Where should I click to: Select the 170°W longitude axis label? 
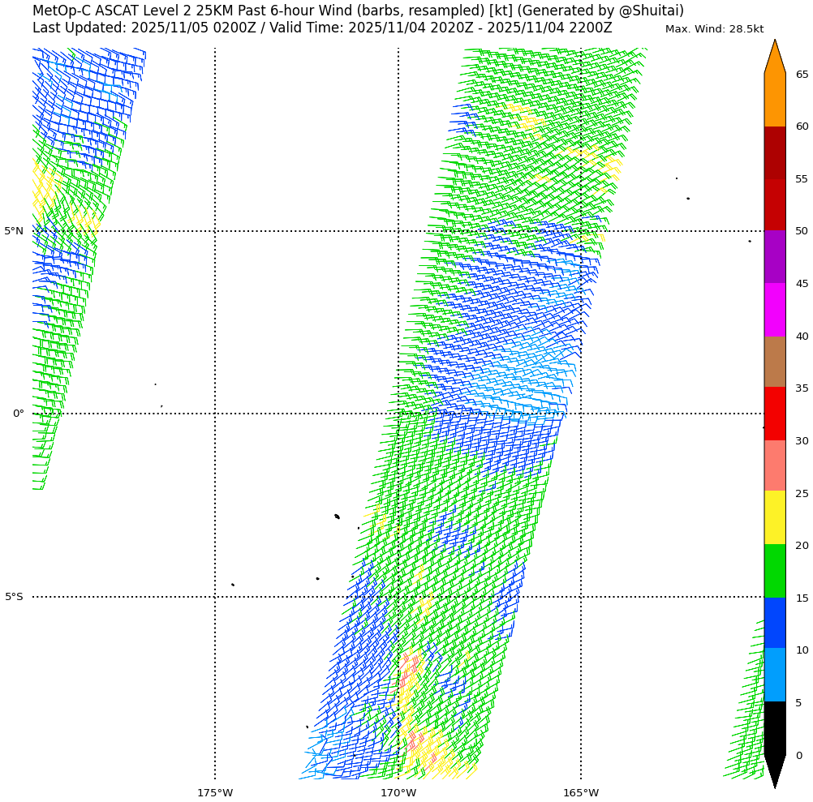point(398,792)
